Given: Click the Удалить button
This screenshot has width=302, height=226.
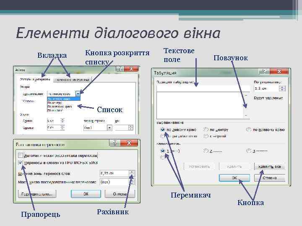Looking at the screenshot, I should 234,167.
